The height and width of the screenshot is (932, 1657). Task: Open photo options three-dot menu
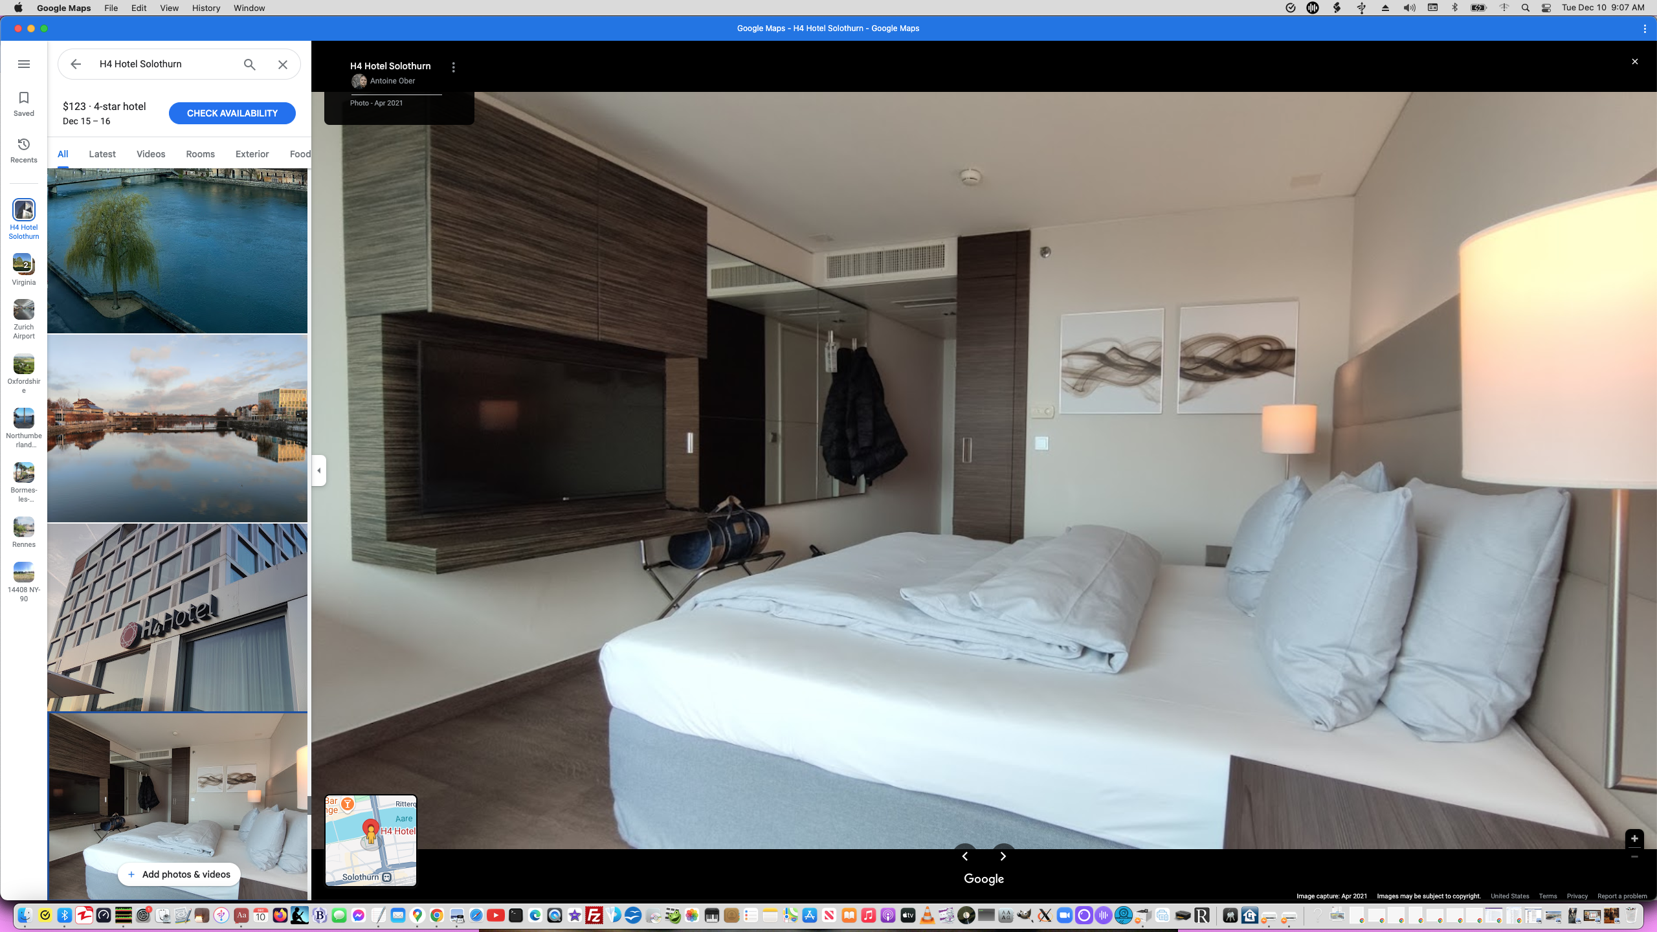pos(454,67)
